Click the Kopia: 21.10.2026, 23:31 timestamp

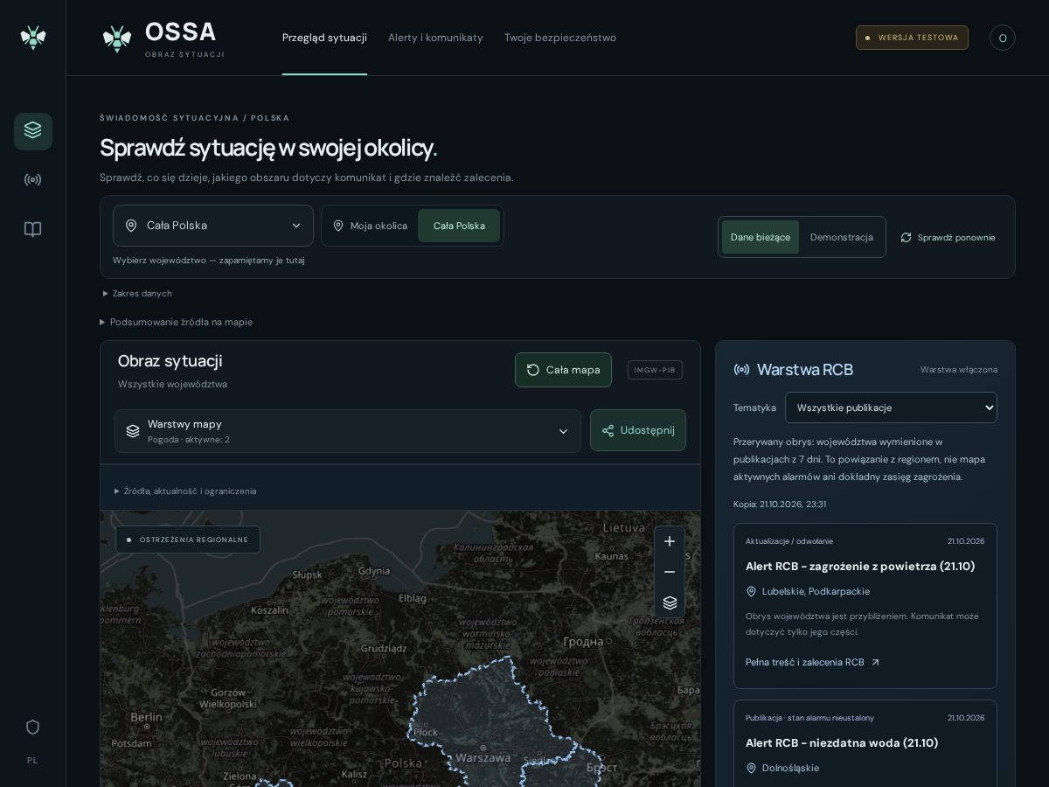tap(780, 505)
